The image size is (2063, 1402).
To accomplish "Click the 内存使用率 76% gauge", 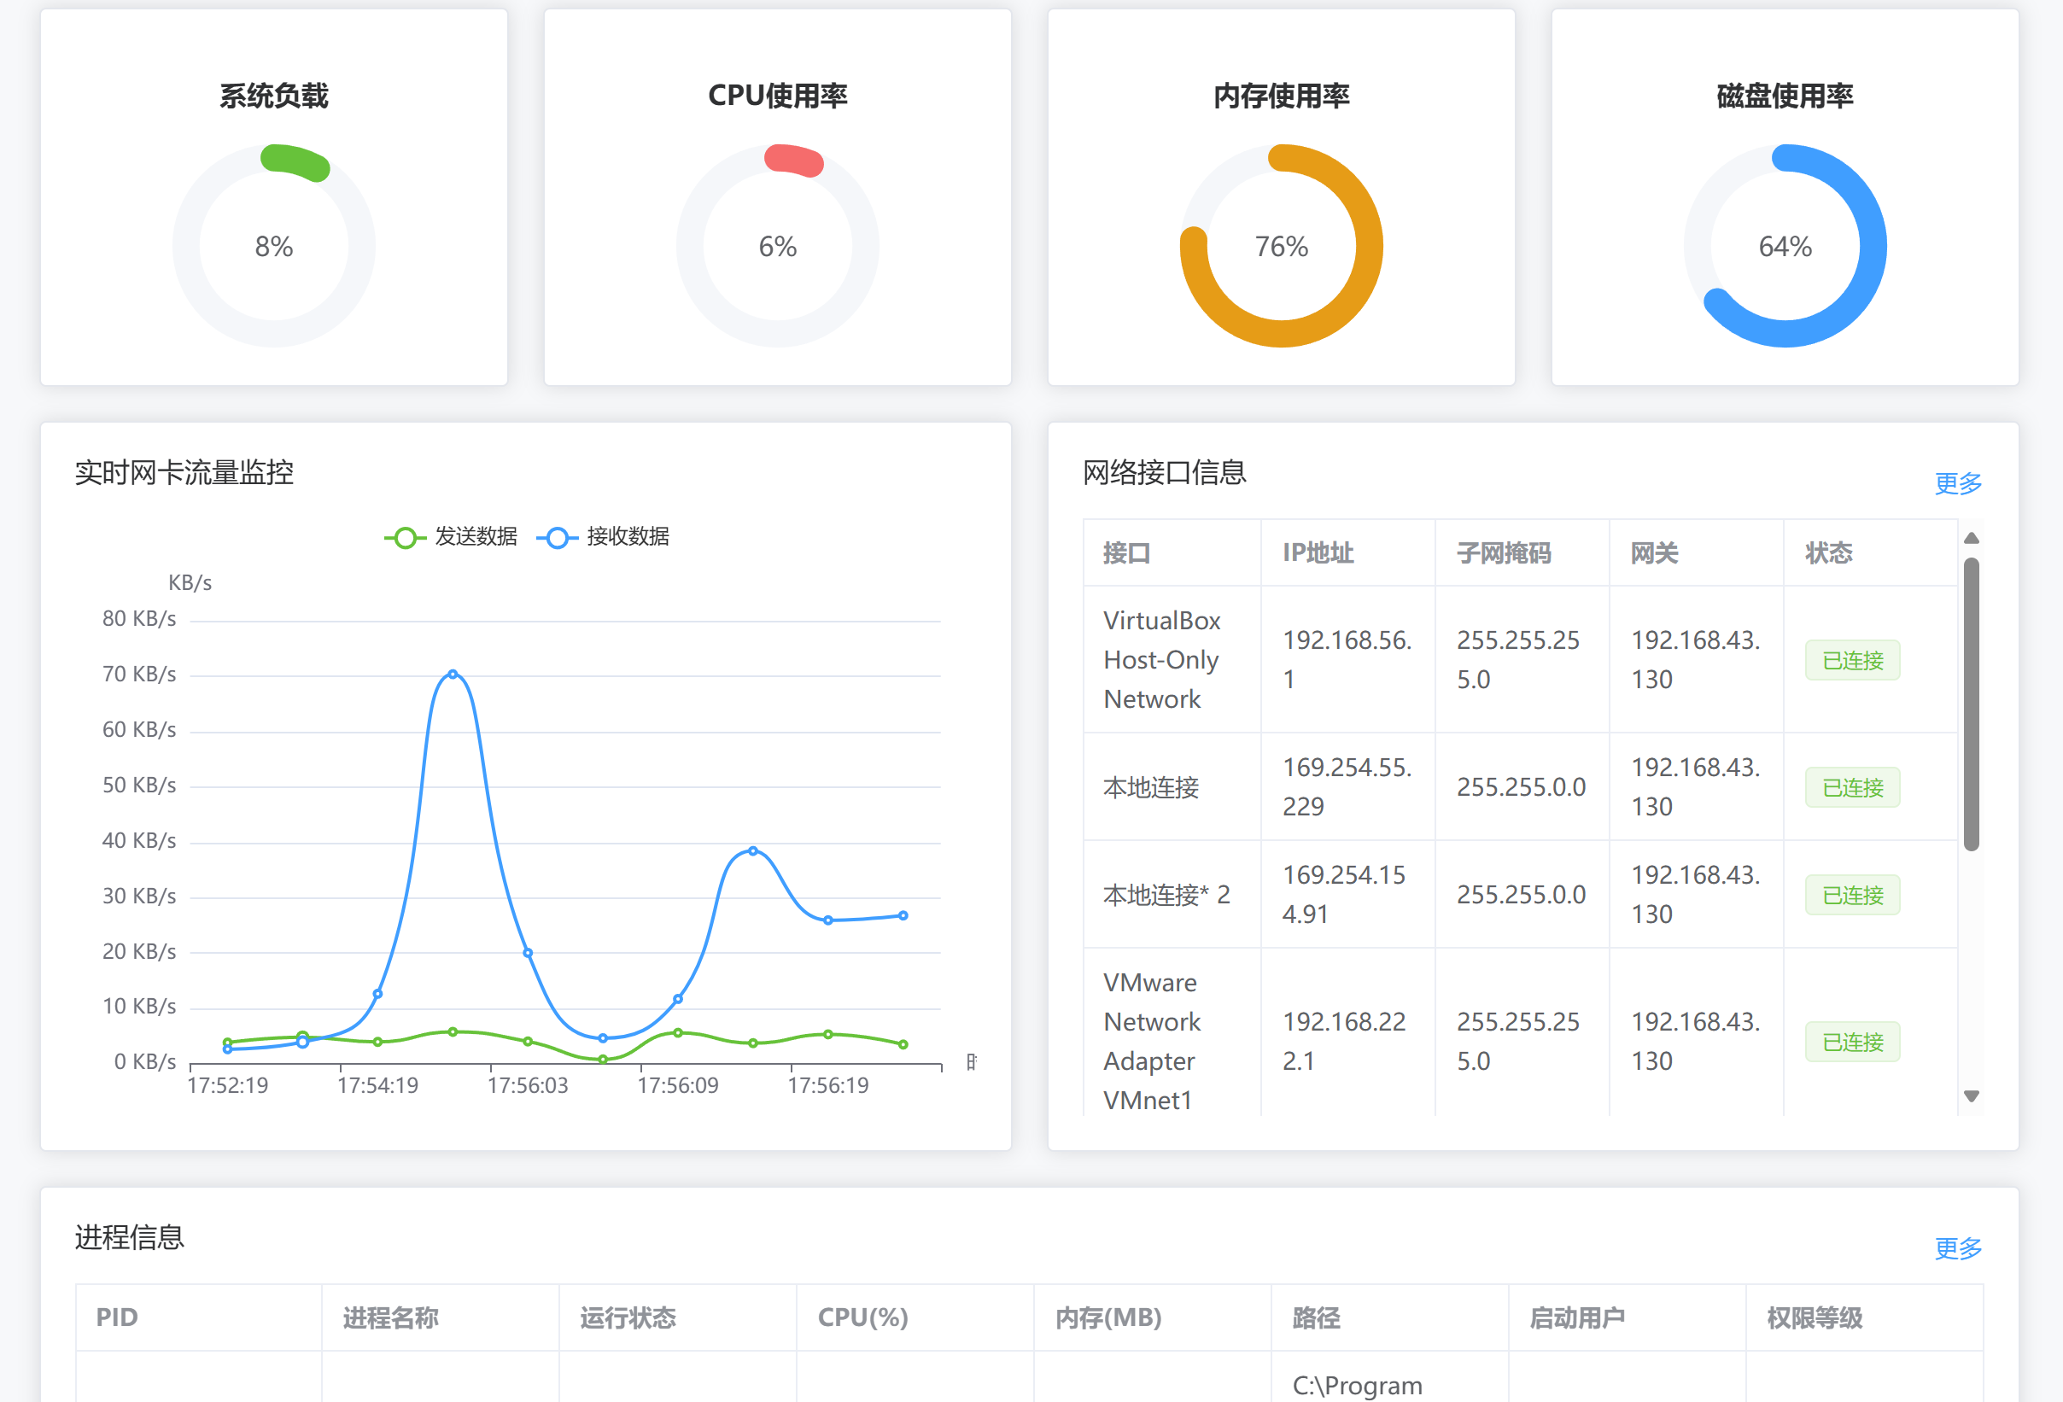I will [1281, 247].
